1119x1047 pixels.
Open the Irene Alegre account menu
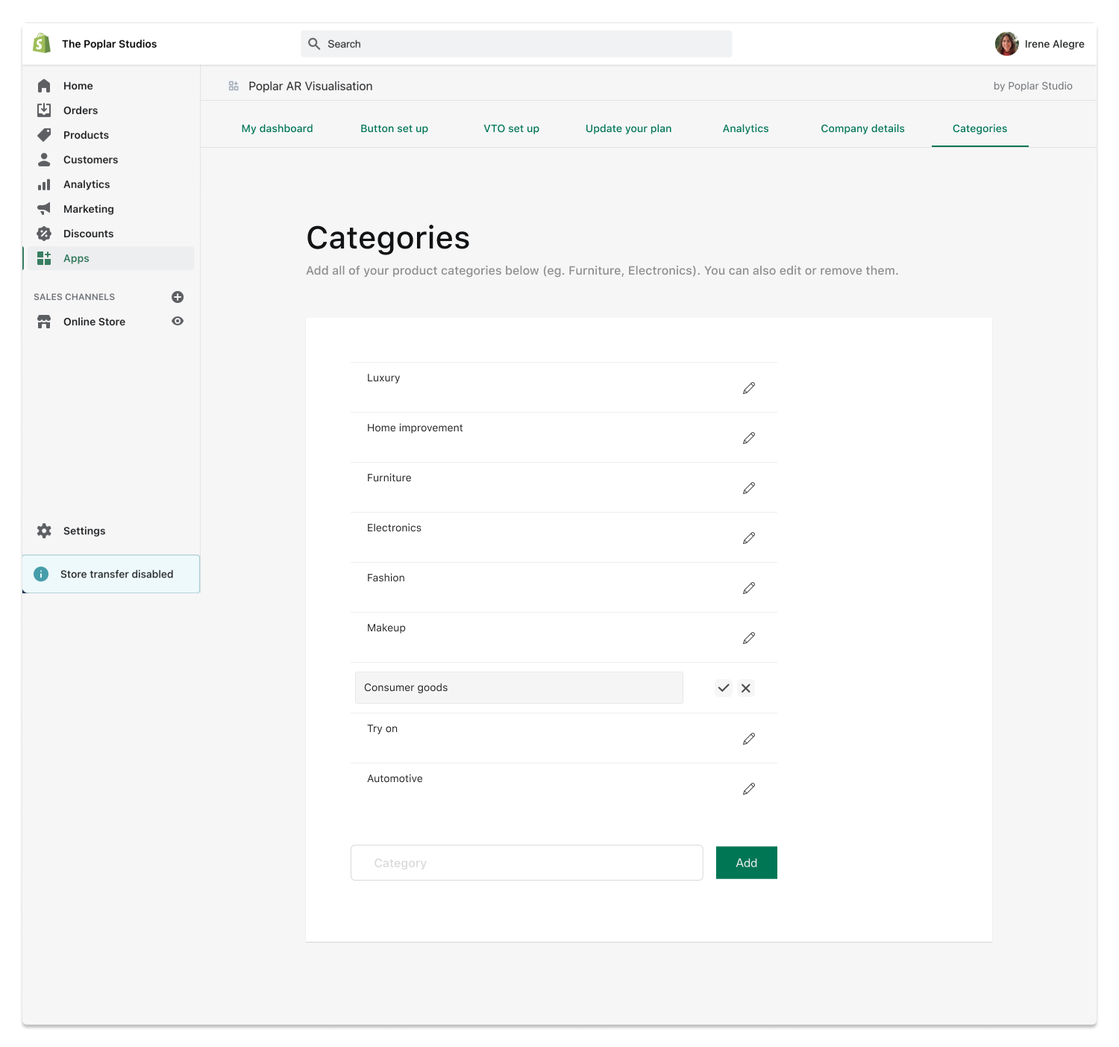click(1039, 44)
